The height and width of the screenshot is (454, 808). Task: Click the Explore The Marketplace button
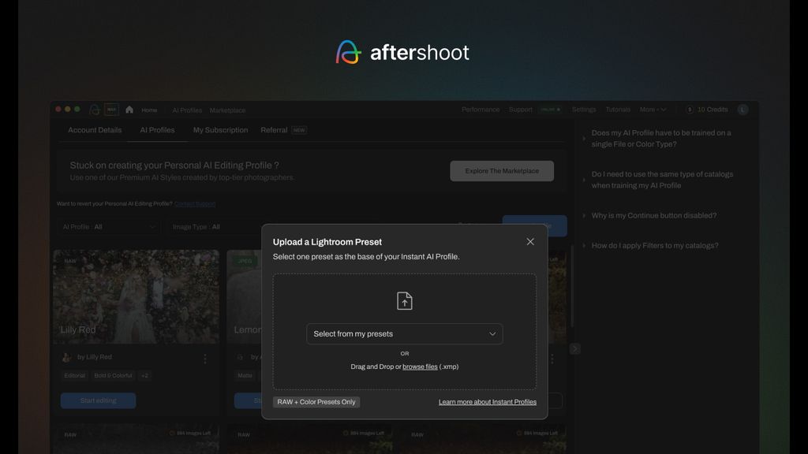502,170
